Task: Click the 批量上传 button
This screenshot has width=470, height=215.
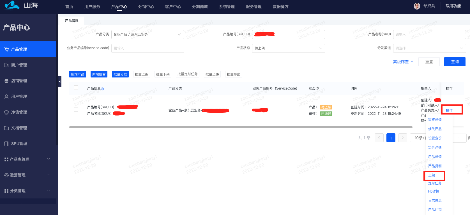Action: [x=212, y=74]
